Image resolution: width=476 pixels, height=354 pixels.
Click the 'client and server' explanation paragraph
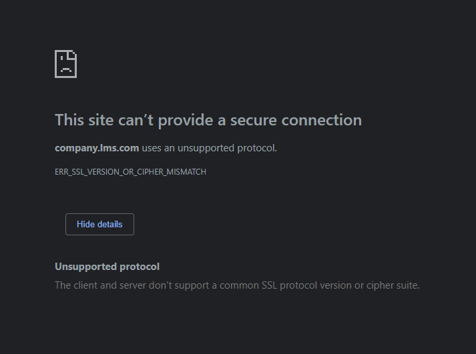coord(238,285)
